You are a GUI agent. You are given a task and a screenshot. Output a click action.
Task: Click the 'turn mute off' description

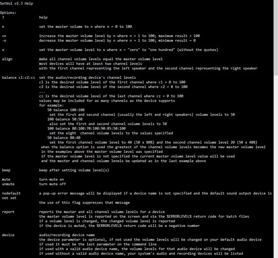click(x=53, y=184)
